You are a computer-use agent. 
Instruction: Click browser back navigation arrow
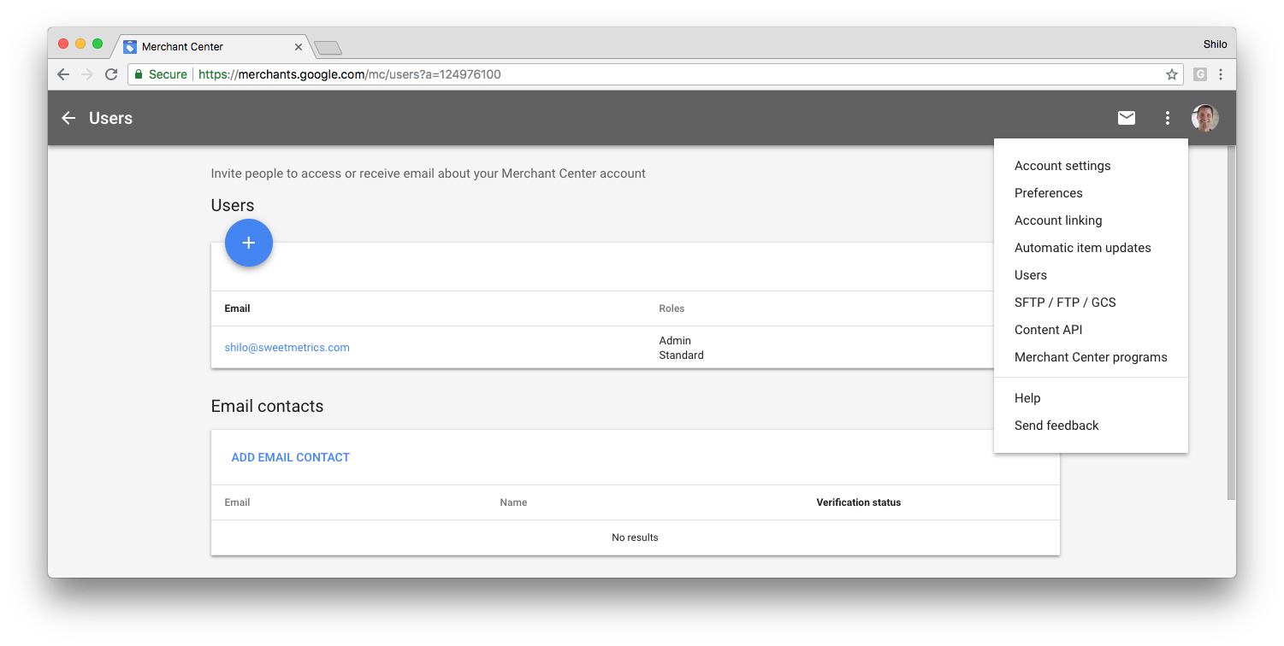tap(63, 74)
